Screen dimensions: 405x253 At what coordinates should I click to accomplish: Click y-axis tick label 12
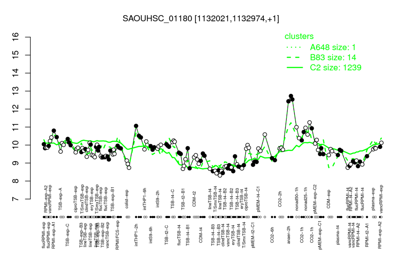tap(15, 109)
